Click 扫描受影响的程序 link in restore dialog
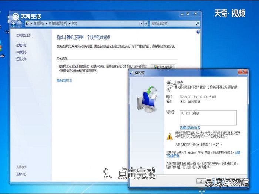259x194 pixels. tap(190, 127)
